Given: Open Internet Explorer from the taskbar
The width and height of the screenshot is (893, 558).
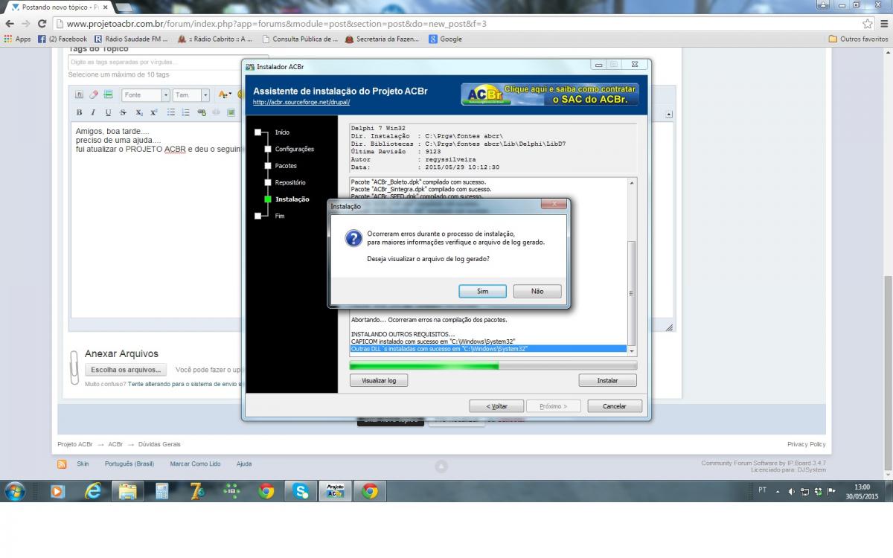Looking at the screenshot, I should coord(93,491).
